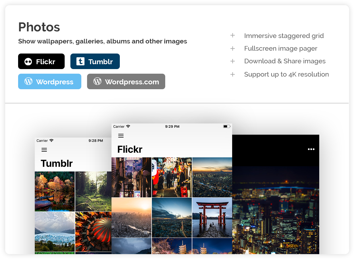Click the "Fullscreen image pager" text
The image size is (354, 259).
(281, 48)
